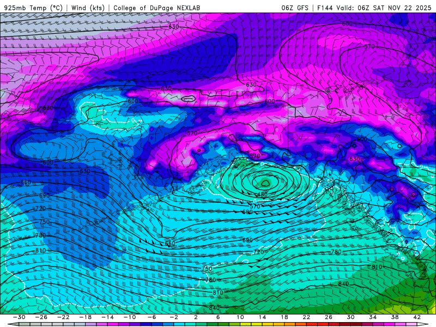
Task: Click the "F144 Valid: 06Z SAT NOV 22 2025" text
Action: pos(374,8)
